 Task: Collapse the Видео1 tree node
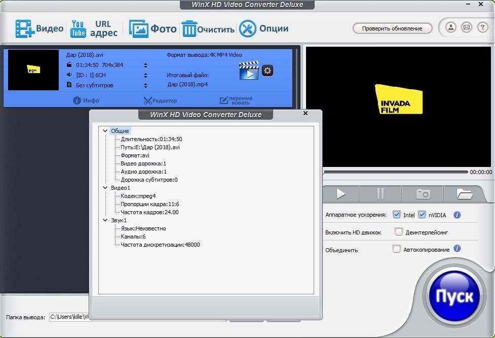[x=105, y=187]
